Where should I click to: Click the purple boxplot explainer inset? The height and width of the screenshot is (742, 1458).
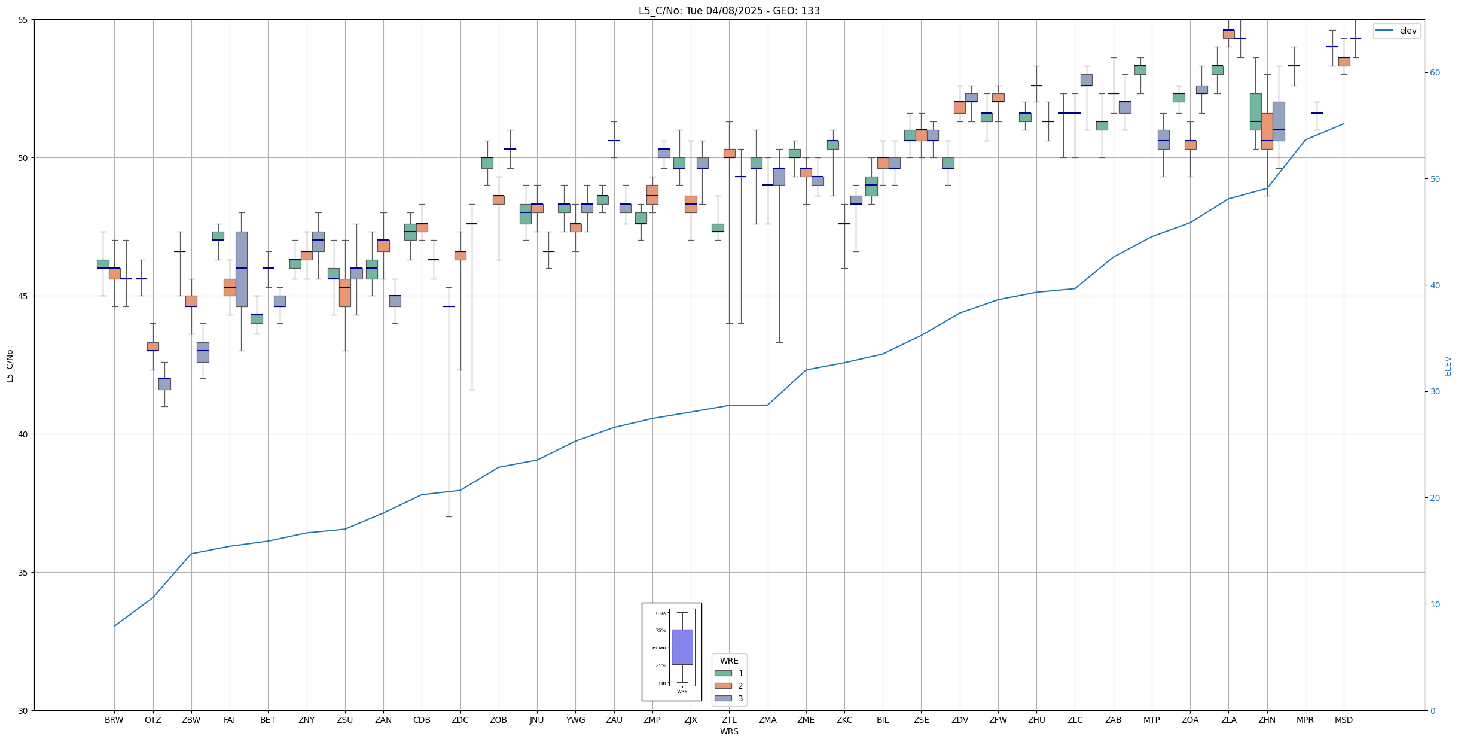click(x=682, y=647)
